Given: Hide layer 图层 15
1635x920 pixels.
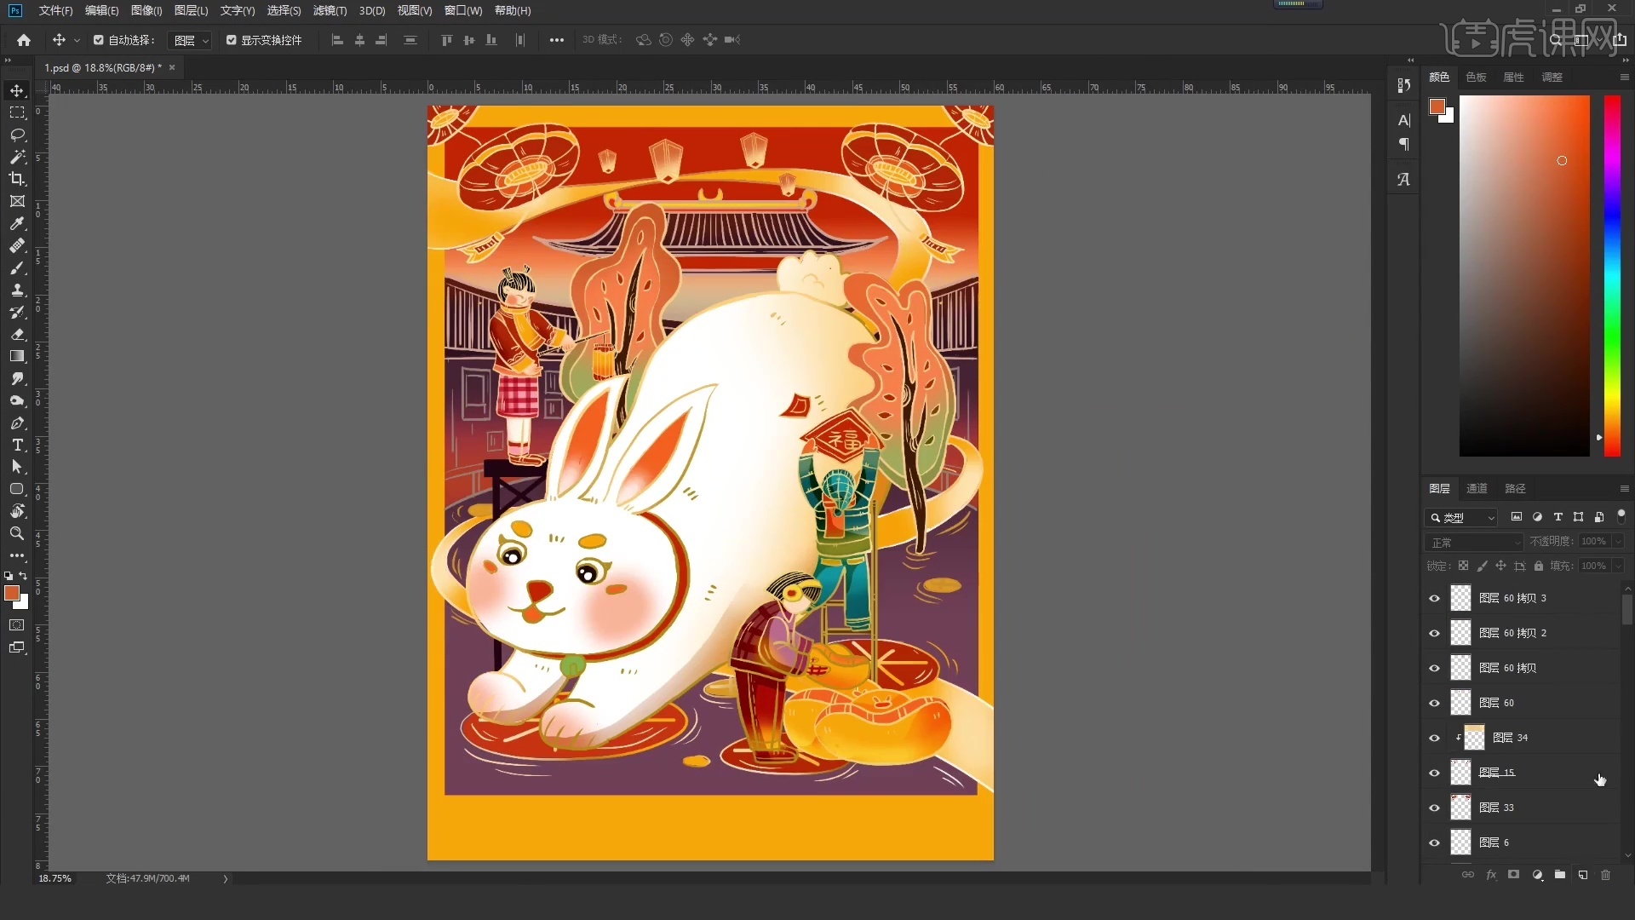Looking at the screenshot, I should click(1435, 773).
